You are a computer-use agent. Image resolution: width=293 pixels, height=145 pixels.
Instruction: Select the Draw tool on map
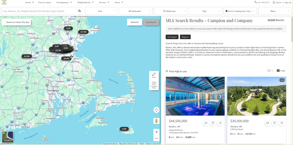[154, 75]
